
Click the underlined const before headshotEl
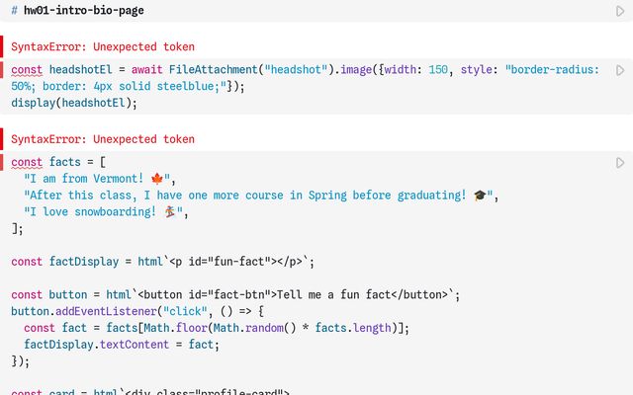27,70
